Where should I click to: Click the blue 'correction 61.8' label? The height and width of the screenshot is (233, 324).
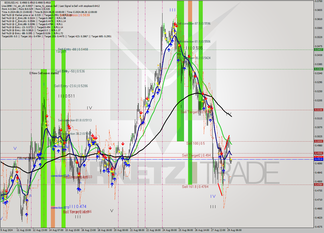pos(60,176)
